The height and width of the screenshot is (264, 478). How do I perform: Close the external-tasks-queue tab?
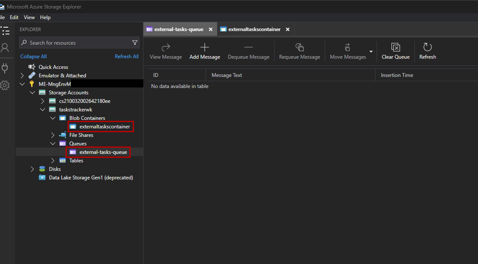coord(210,29)
